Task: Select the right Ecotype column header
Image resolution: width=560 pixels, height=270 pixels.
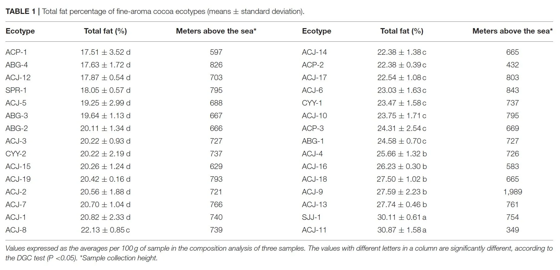Action: (x=317, y=31)
